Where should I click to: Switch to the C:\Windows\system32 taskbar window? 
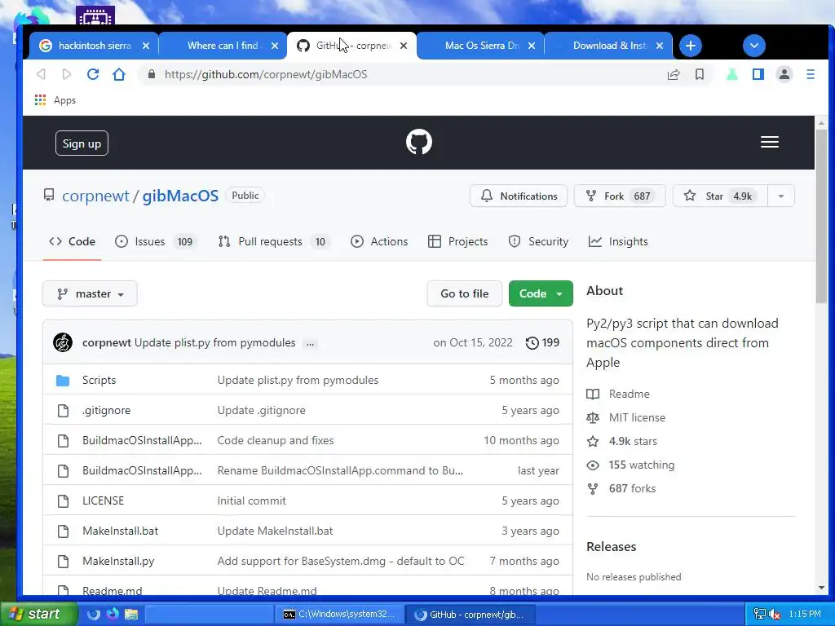click(340, 615)
